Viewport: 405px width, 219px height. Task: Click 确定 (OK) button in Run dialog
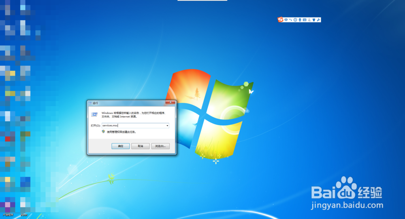point(121,146)
